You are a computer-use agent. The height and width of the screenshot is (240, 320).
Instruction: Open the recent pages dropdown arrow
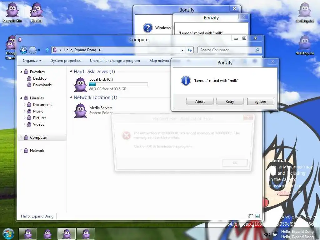39,50
